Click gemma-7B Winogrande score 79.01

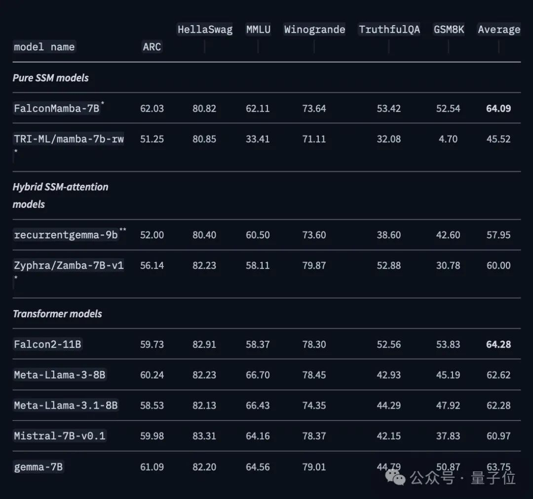point(314,467)
